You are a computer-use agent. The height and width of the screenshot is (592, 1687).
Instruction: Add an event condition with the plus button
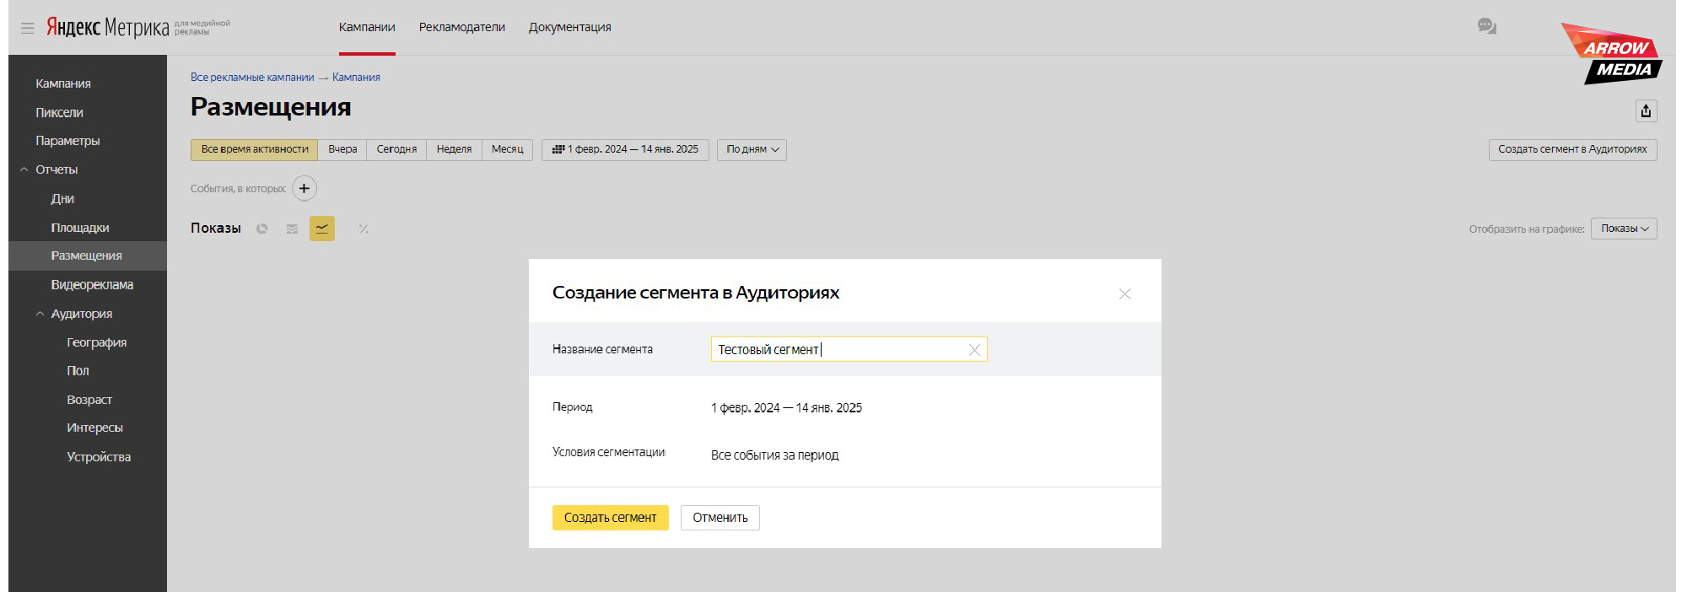click(305, 189)
